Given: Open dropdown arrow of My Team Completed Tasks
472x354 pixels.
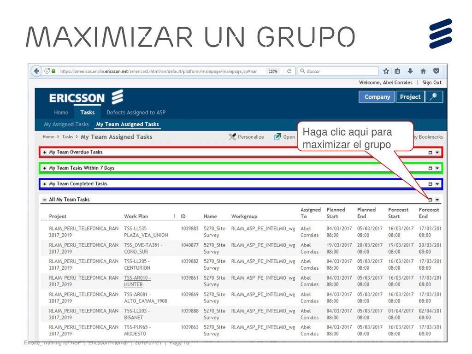Looking at the screenshot, I should click(x=437, y=184).
